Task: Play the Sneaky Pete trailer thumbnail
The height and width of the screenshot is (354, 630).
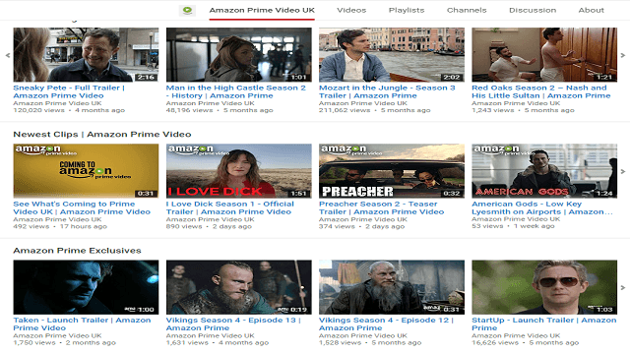Action: coord(86,55)
